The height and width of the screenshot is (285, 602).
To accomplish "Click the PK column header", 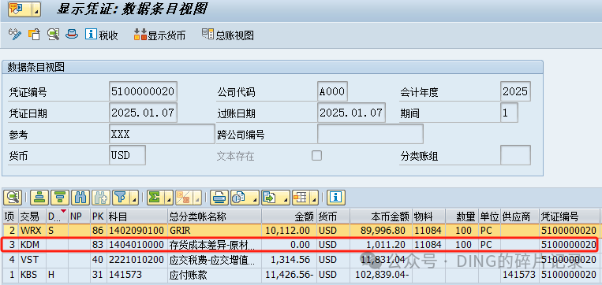I will tap(98, 217).
